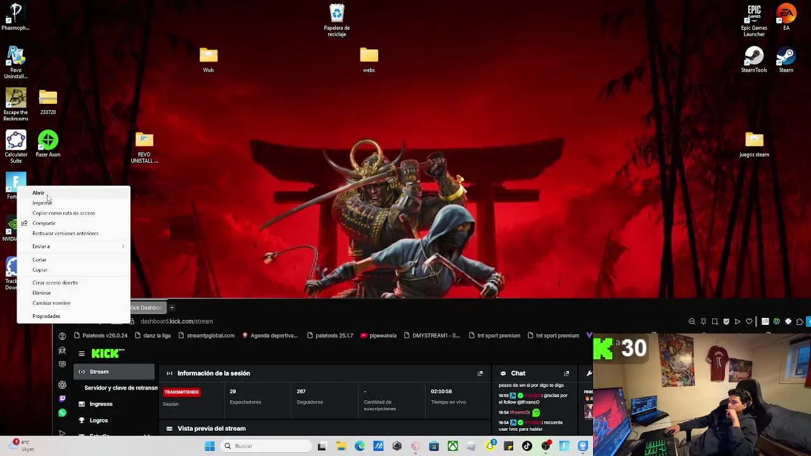Click the snapshot icon in the browser toolbar
811x456 pixels.
715,322
